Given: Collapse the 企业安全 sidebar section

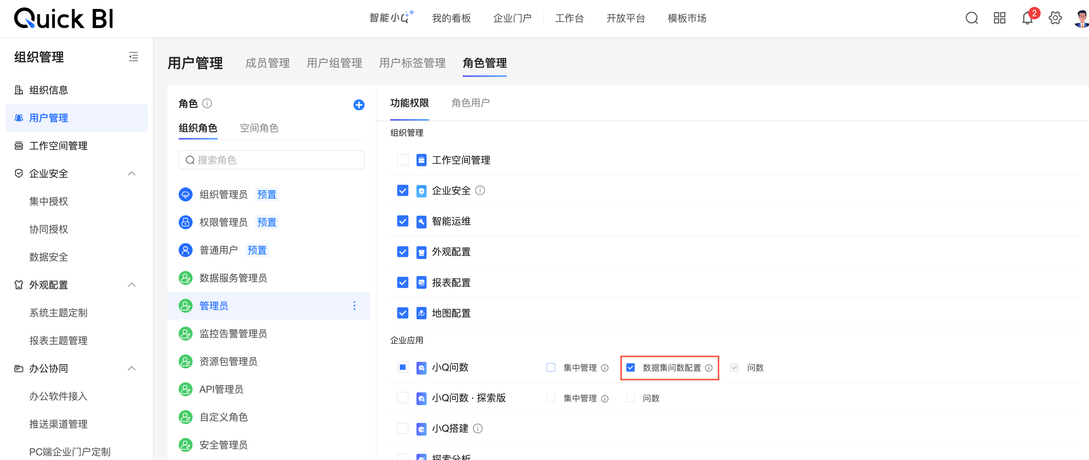Looking at the screenshot, I should tap(132, 174).
